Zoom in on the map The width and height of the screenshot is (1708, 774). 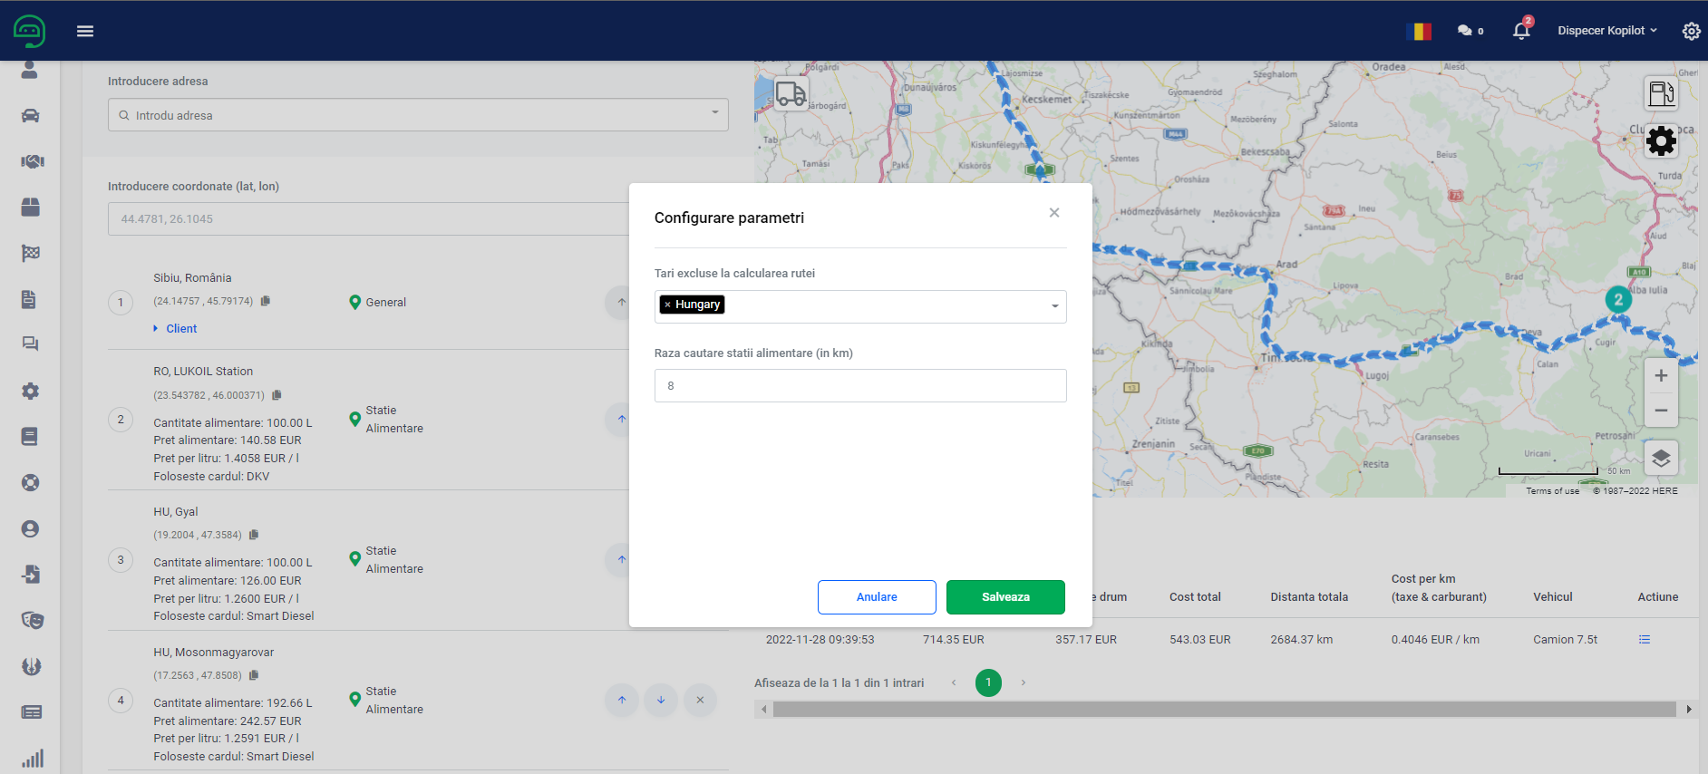(1661, 376)
